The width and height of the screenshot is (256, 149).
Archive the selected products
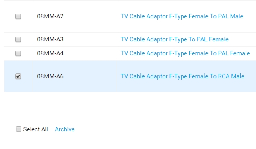(x=65, y=129)
